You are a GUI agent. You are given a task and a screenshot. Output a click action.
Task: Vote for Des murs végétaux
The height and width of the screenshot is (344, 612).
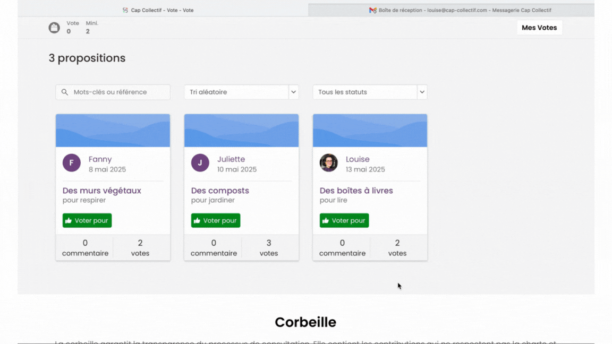coord(87,220)
